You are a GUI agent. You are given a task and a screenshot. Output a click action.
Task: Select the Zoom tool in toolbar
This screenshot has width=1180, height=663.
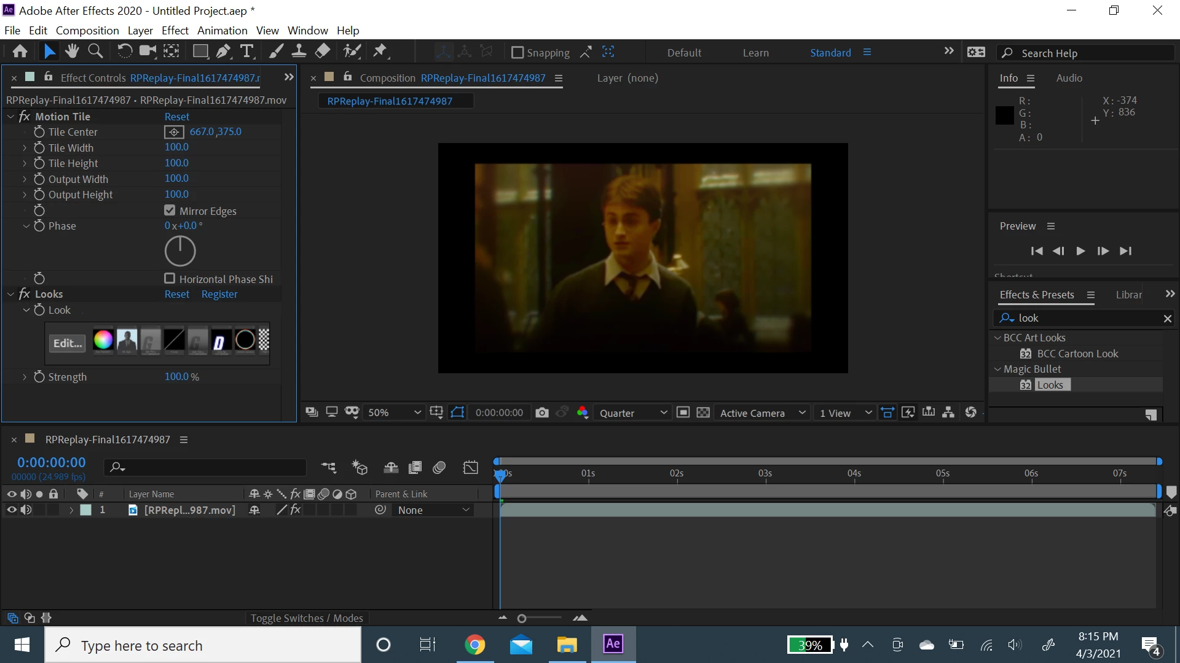pos(95,52)
